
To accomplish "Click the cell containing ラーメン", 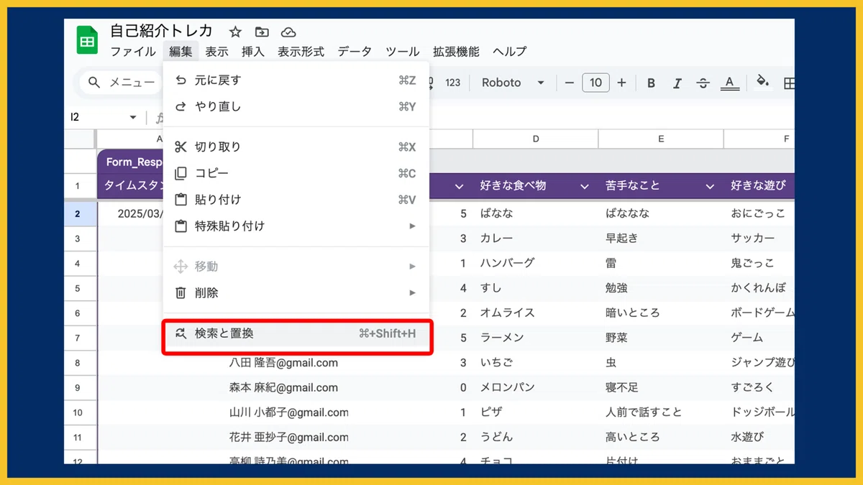I will point(536,338).
